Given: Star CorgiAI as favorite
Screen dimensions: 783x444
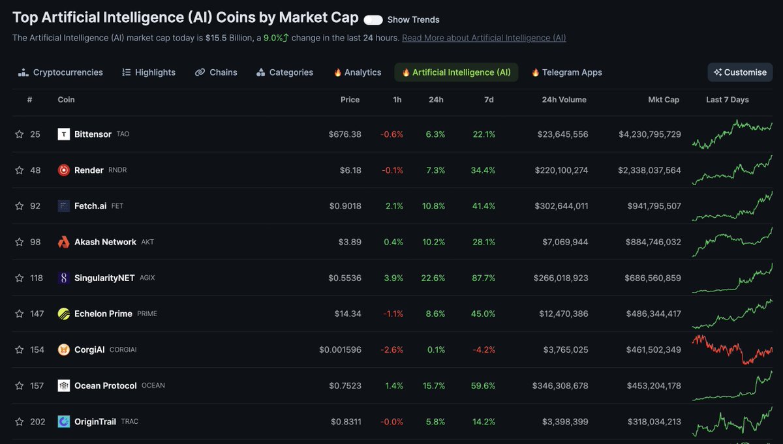Looking at the screenshot, I should 20,349.
